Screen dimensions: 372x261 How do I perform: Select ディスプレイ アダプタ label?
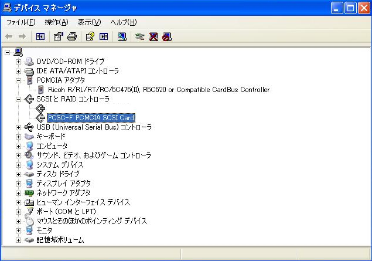coord(64,184)
